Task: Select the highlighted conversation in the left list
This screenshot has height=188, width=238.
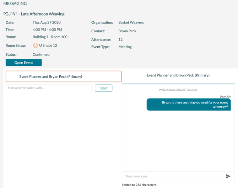Action: point(64,76)
